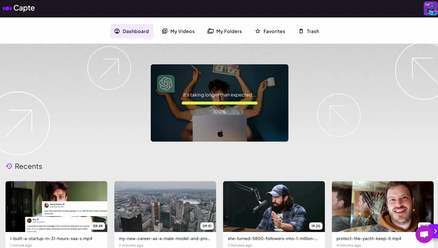Screen dimensions: 438x248
Task: Expand the purple chevron panel near the chat bubble
Action: [436, 231]
